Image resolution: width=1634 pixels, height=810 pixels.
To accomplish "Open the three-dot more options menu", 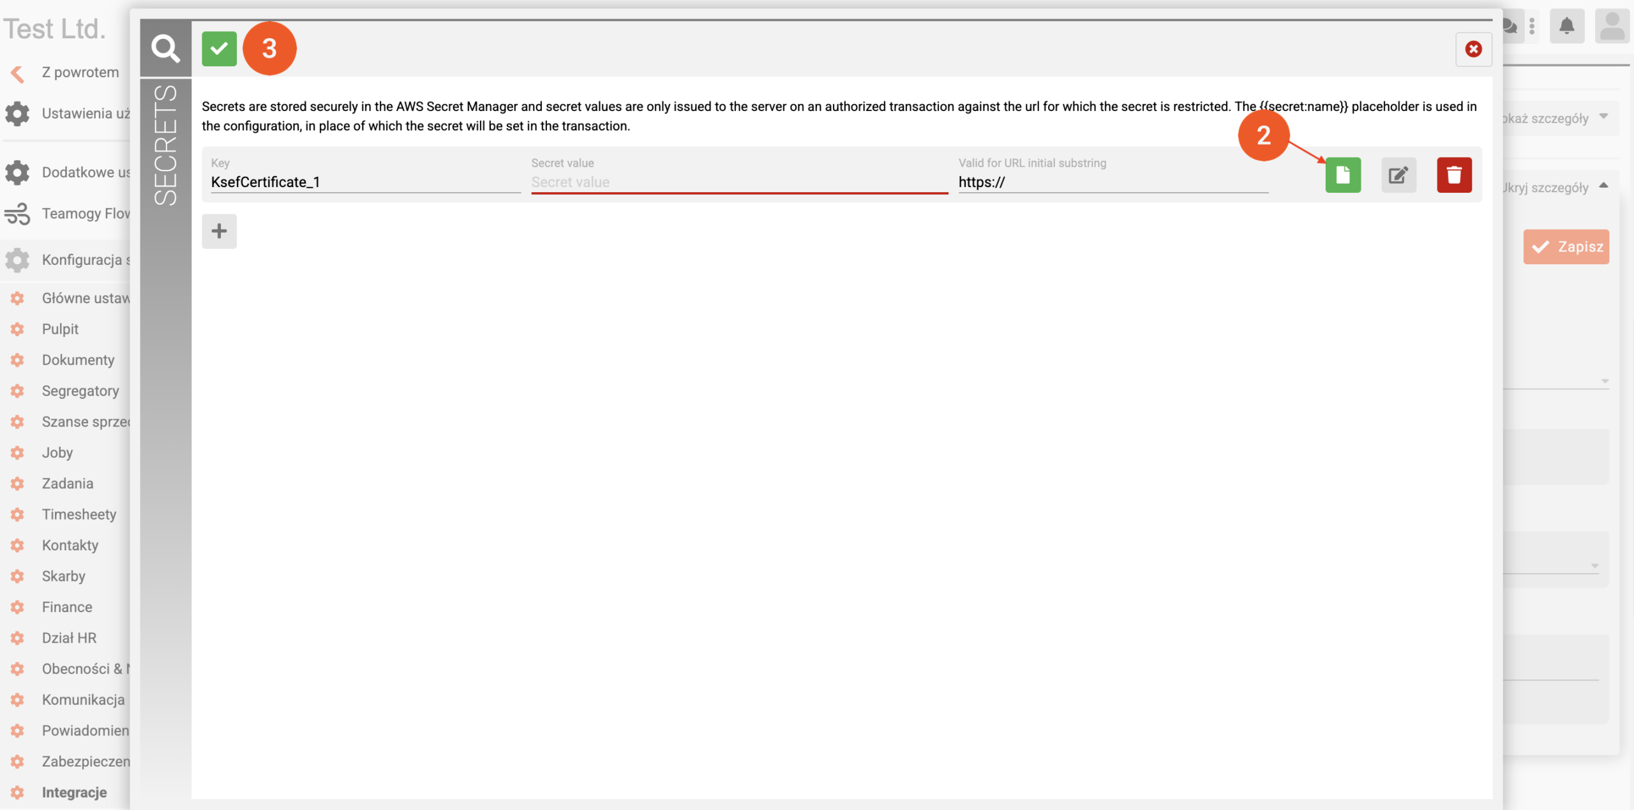I will 1532,26.
